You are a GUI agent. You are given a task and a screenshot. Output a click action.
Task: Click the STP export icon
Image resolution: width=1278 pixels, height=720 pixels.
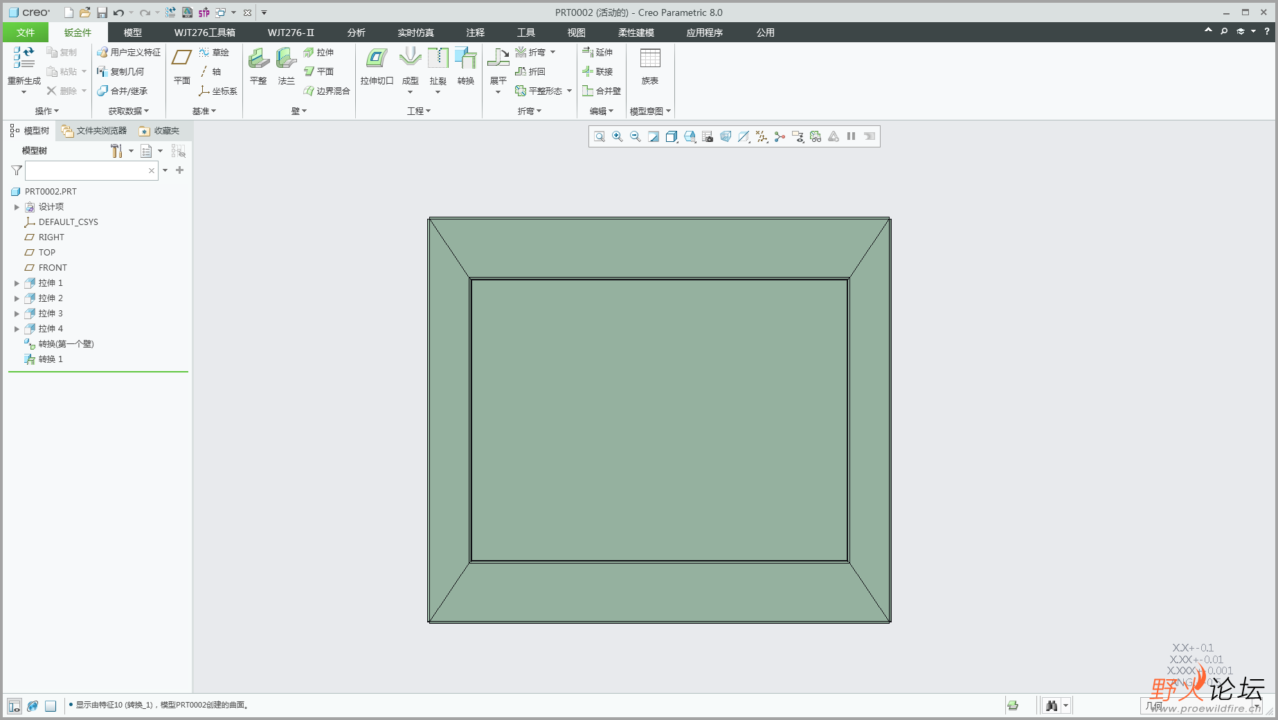(x=204, y=12)
